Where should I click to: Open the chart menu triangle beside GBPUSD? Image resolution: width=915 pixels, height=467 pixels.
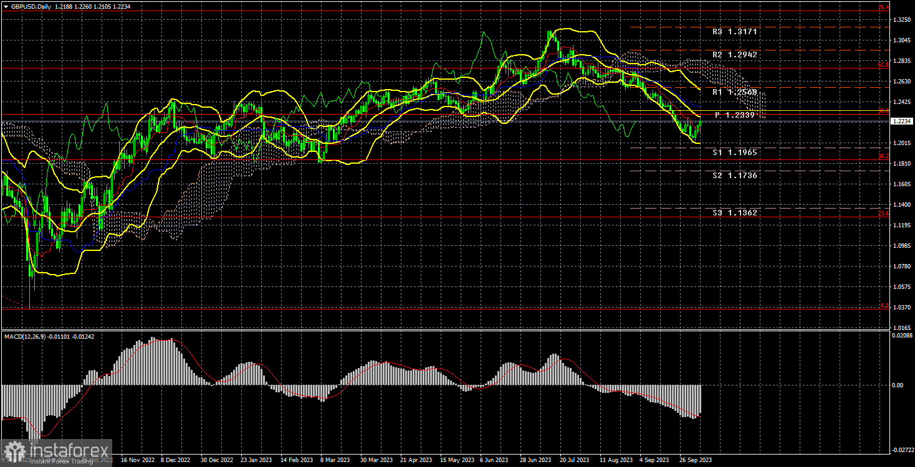tap(6, 6)
